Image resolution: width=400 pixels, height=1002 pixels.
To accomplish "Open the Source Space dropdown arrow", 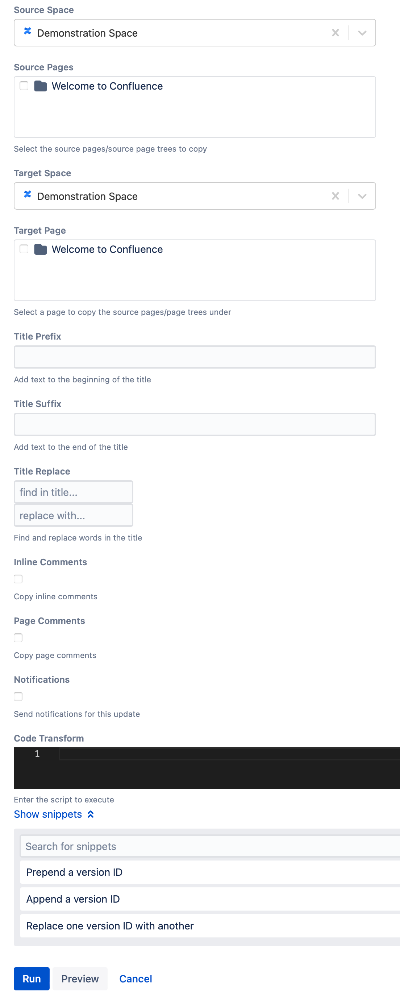I will pos(362,33).
